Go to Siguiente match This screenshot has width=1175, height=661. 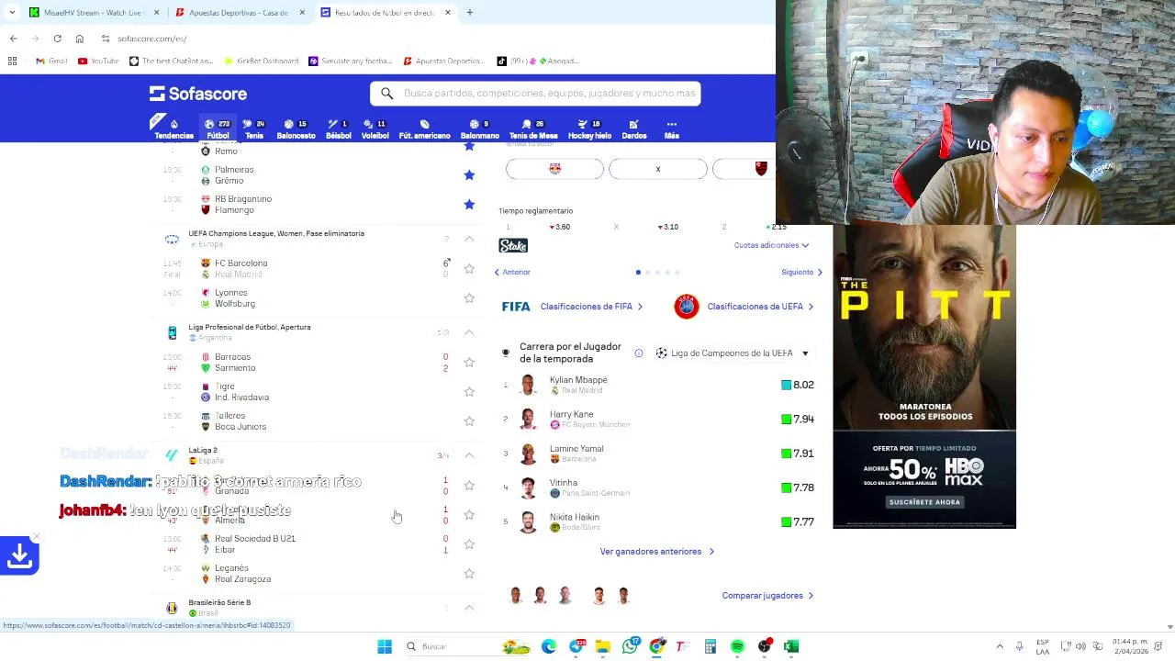[801, 272]
